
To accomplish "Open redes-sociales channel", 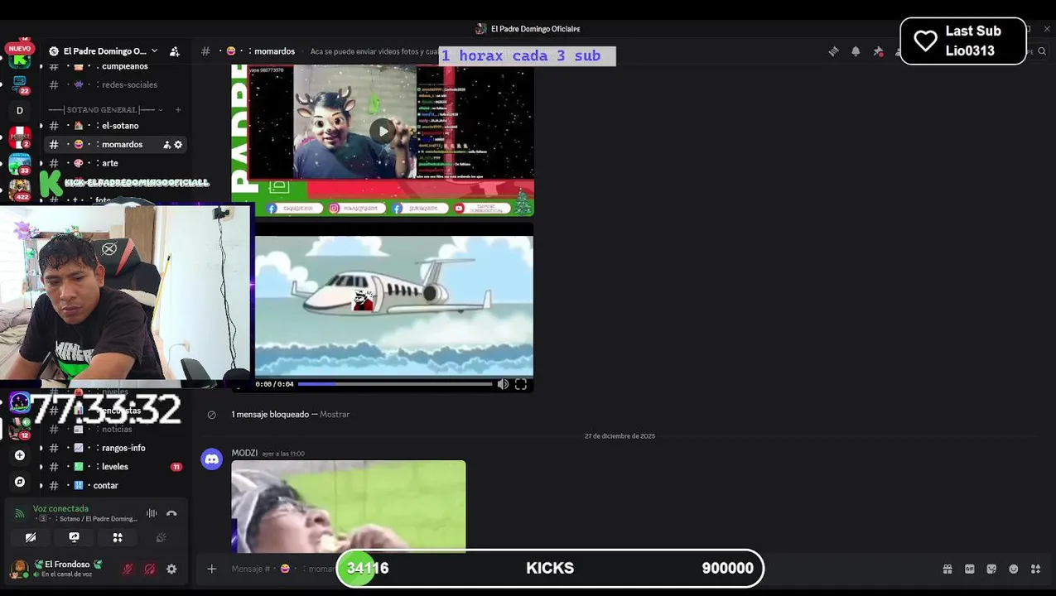I will (x=114, y=84).
